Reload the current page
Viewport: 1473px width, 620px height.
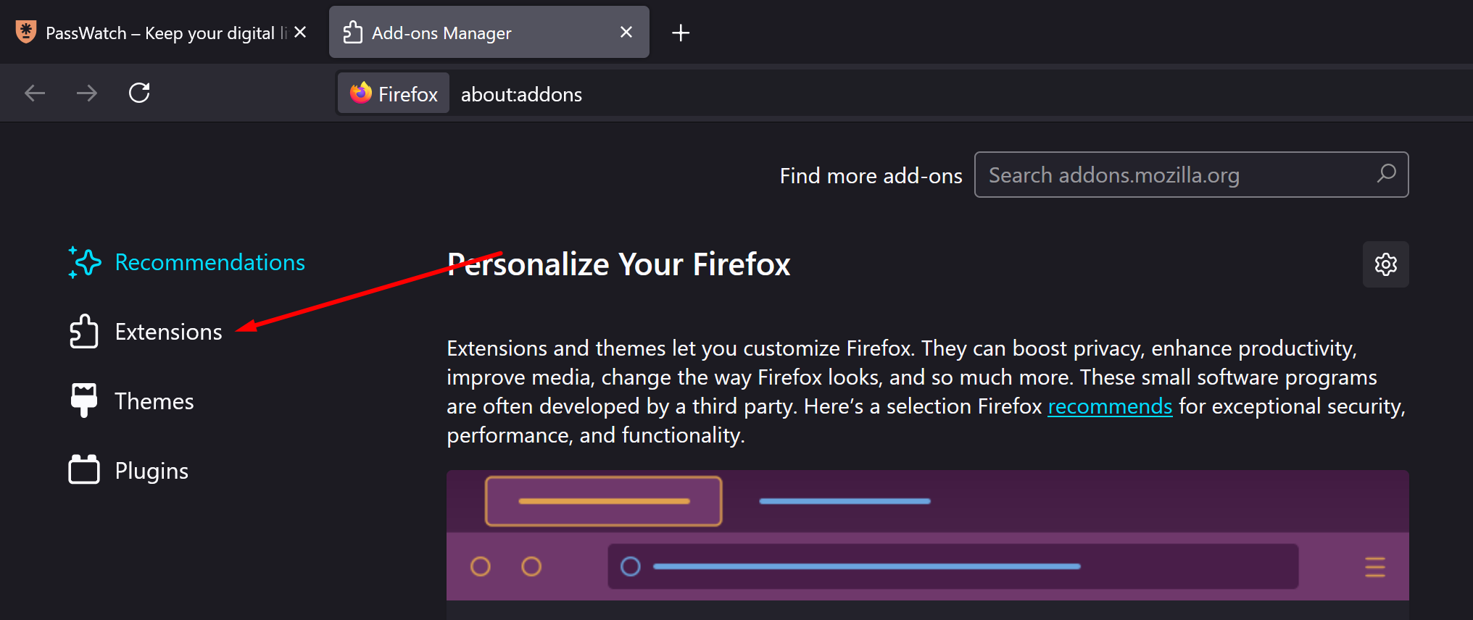tap(139, 93)
